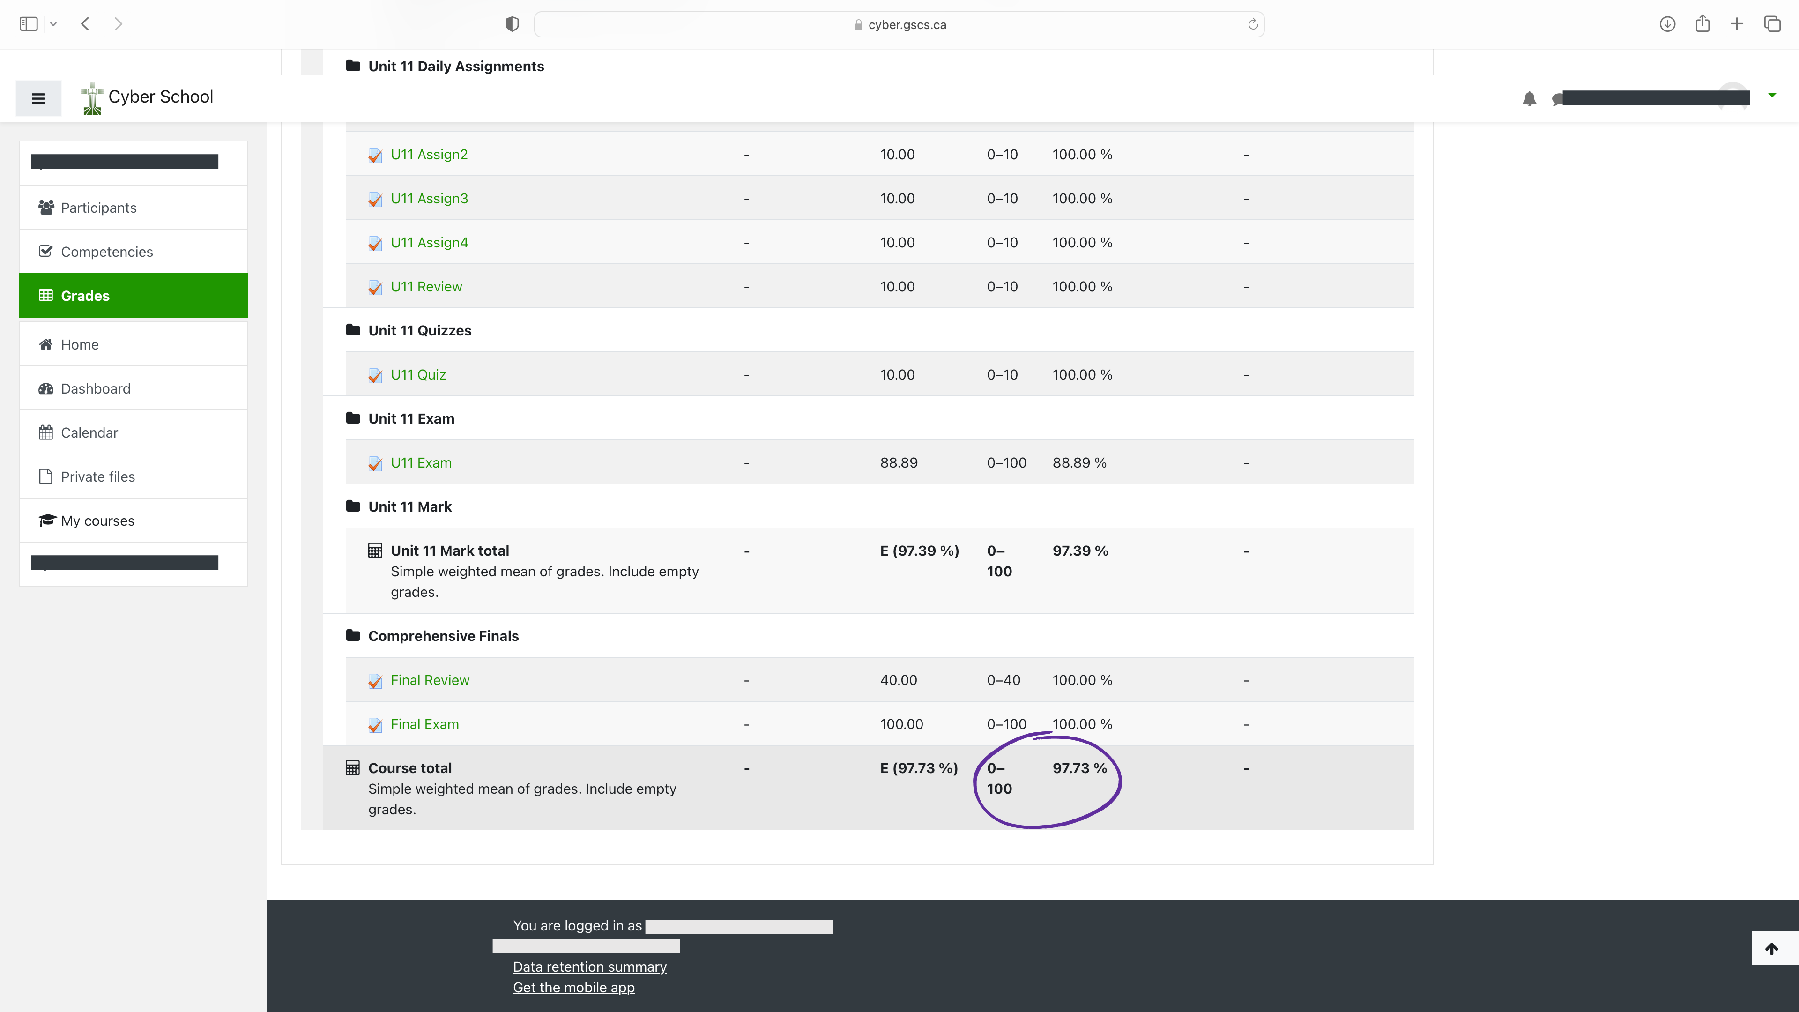This screenshot has width=1799, height=1012.
Task: Click the scroll-to-top arrow button
Action: click(1771, 948)
